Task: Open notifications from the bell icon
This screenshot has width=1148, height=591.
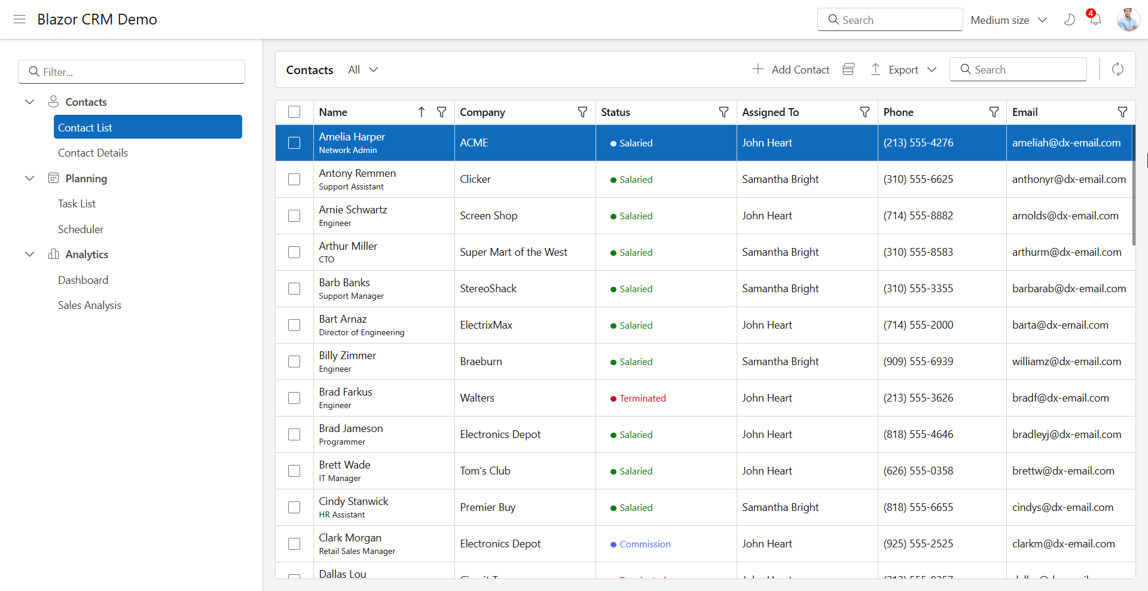Action: point(1094,19)
